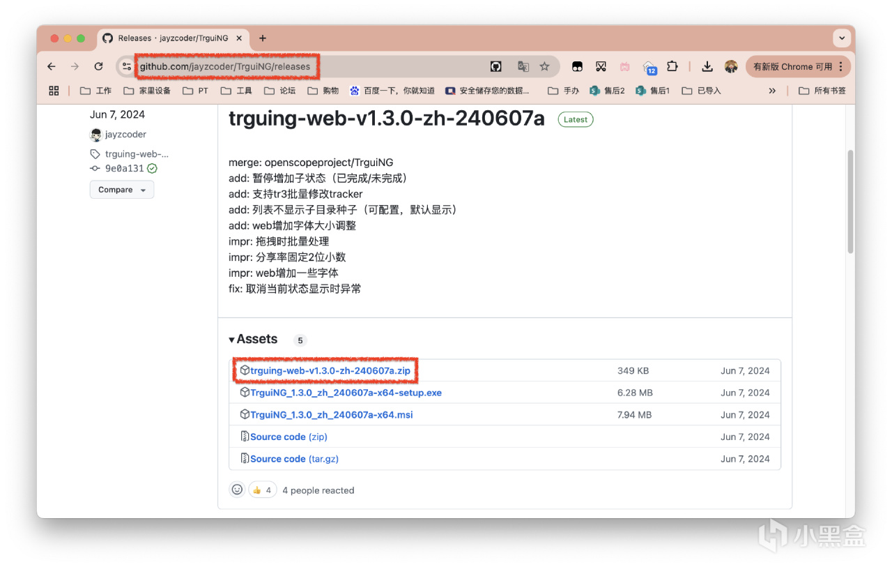Open the new tab plus button

coord(263,38)
